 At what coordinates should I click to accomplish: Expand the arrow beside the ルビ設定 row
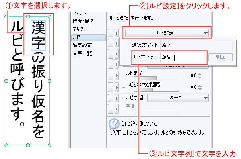point(117,33)
